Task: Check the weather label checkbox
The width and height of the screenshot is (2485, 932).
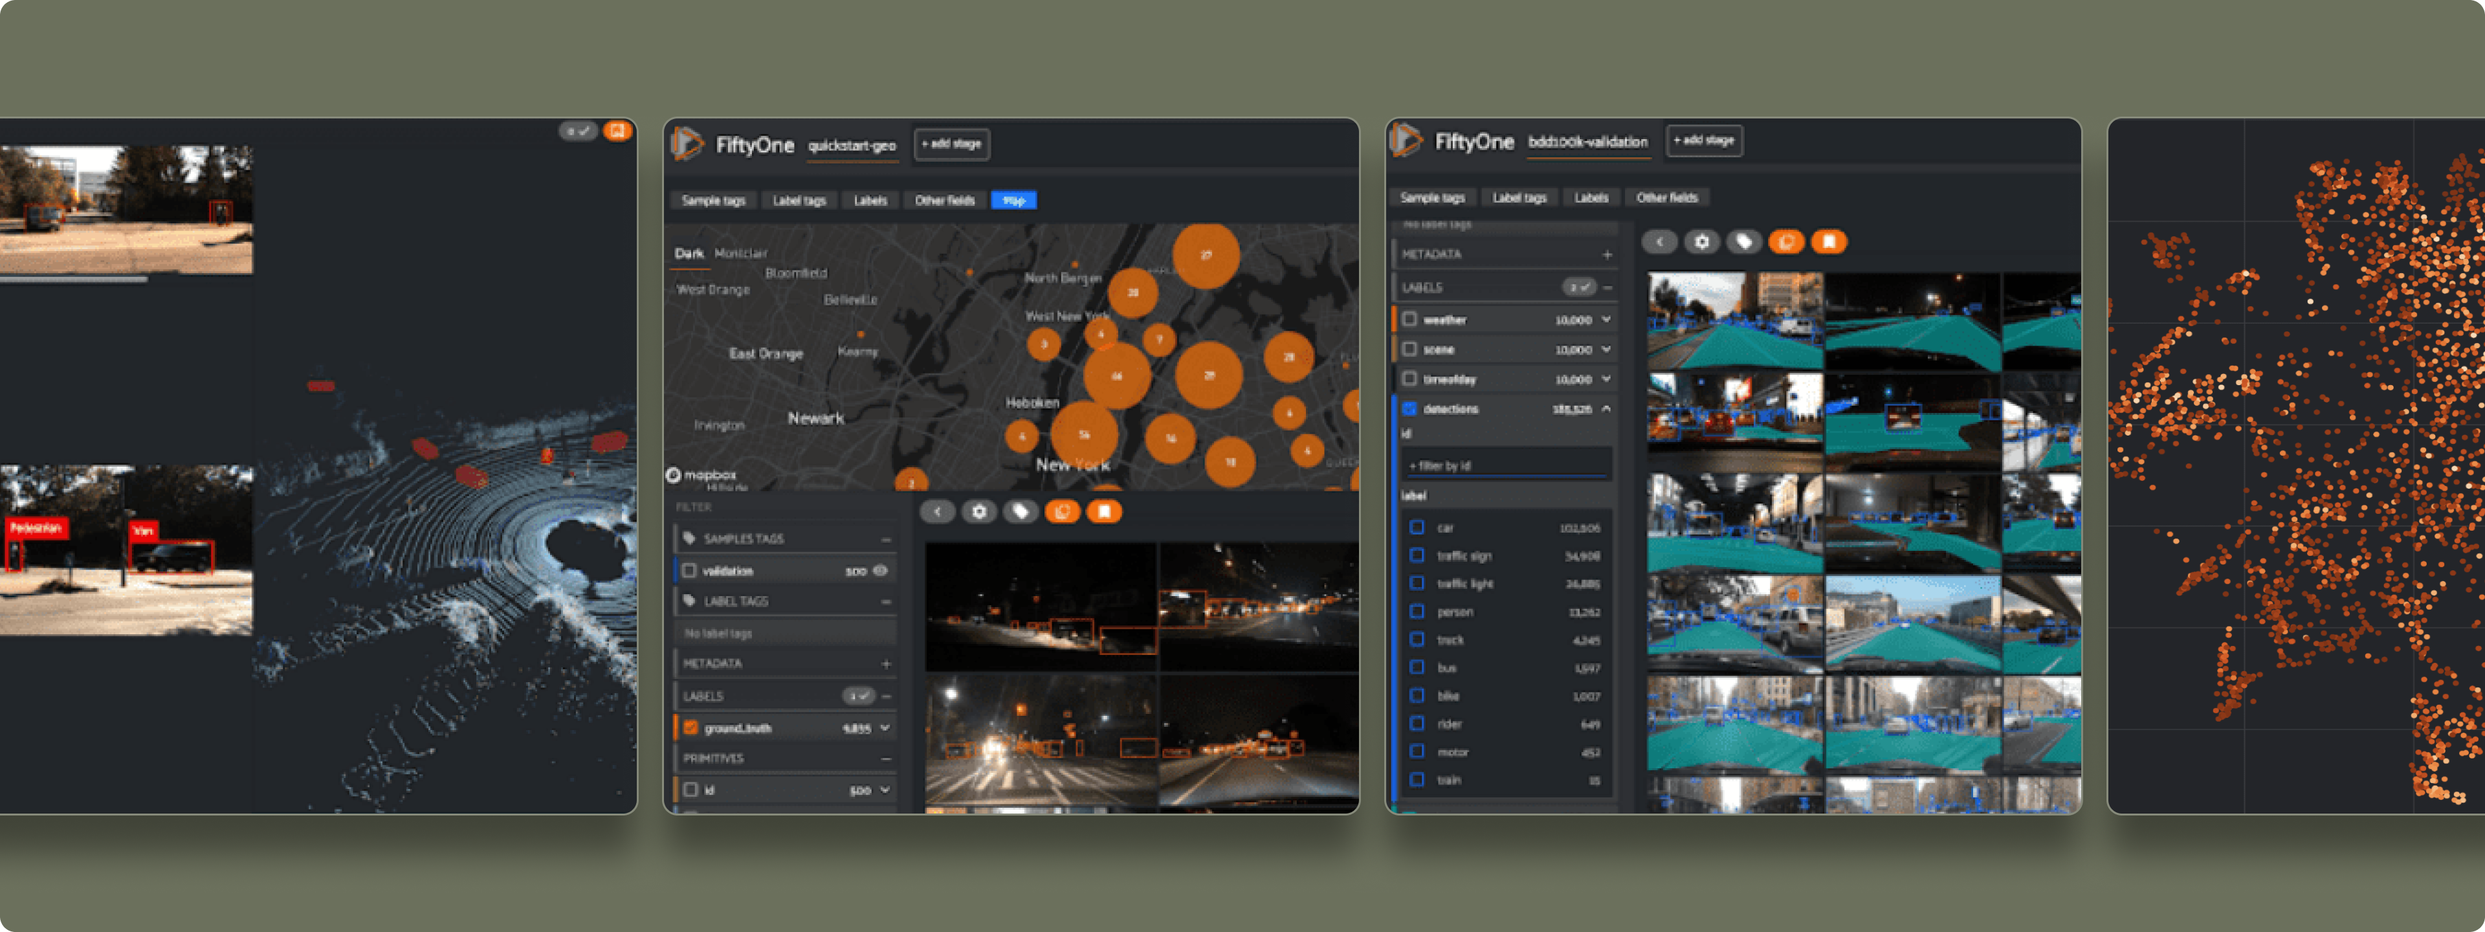Action: (x=1410, y=319)
